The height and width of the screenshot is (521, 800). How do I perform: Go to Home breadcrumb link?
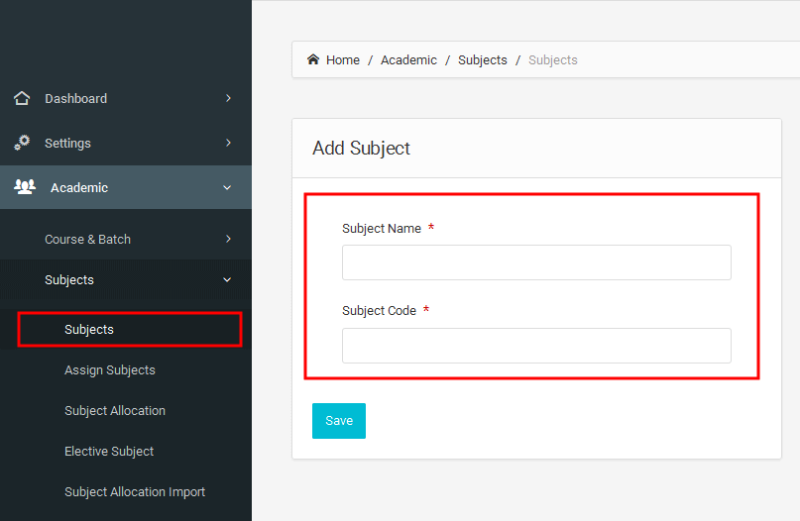[343, 60]
